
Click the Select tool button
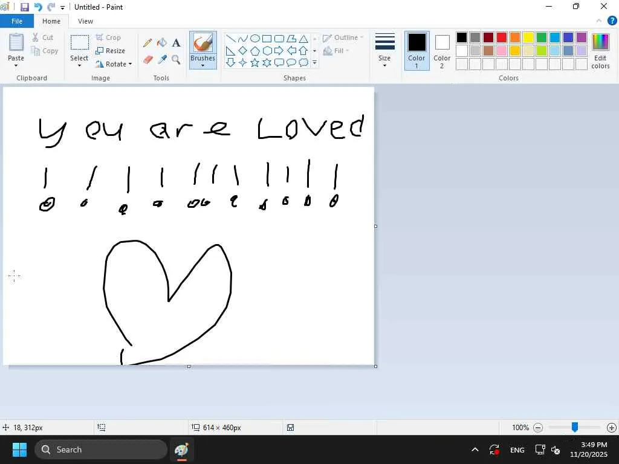pyautogui.click(x=79, y=48)
